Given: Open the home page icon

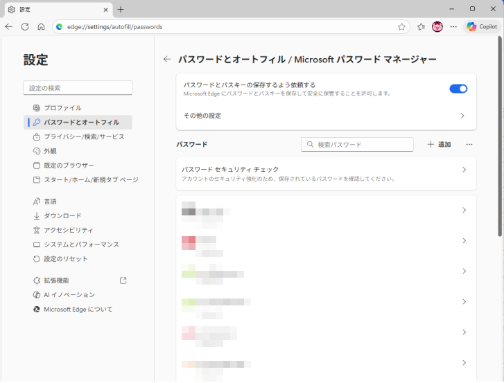Looking at the screenshot, I should coord(41,26).
